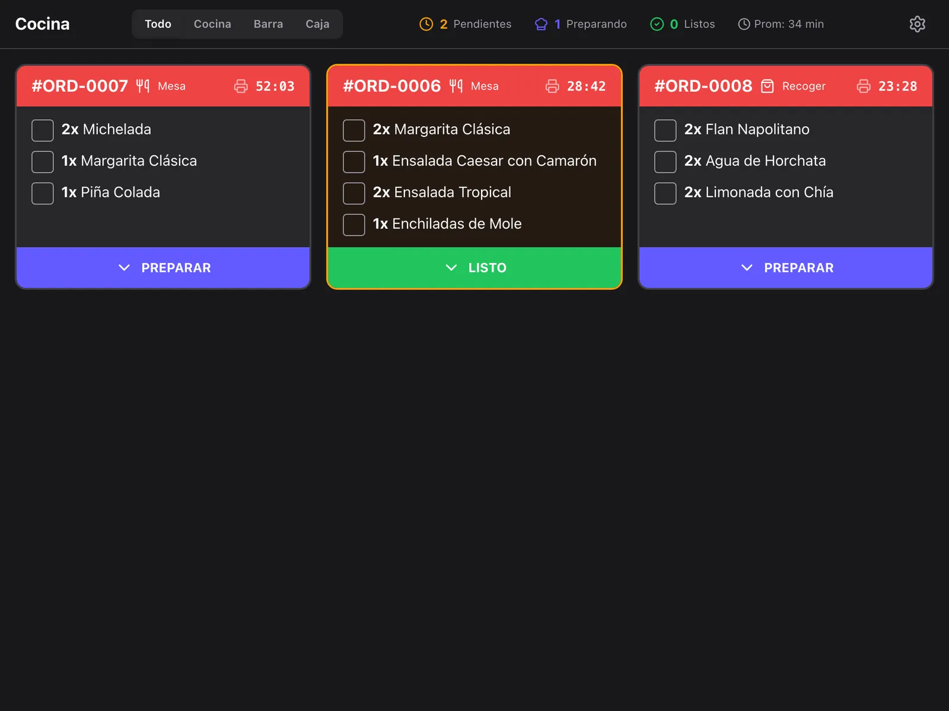
Task: Click the chevron on ORD-0008 Preparar bar
Action: tap(747, 268)
